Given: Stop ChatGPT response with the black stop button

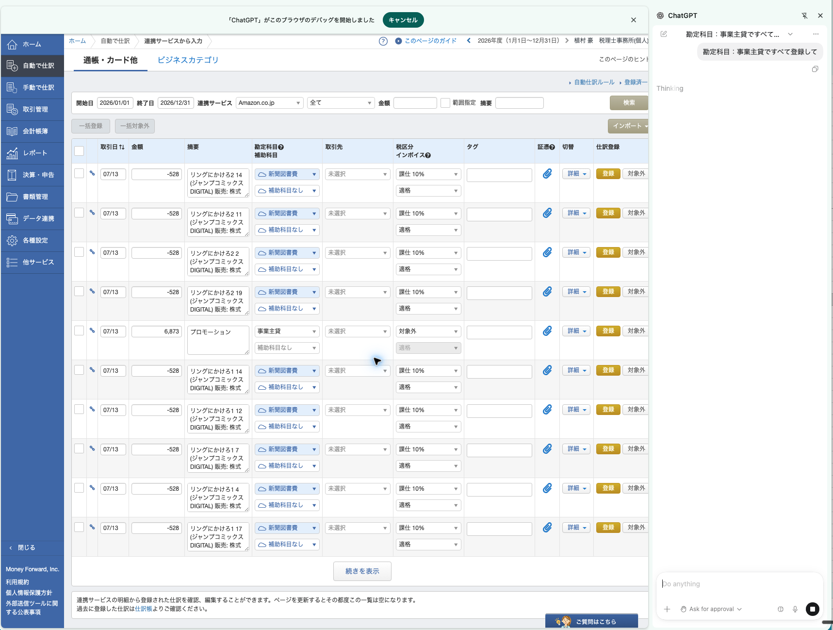Looking at the screenshot, I should [x=813, y=609].
